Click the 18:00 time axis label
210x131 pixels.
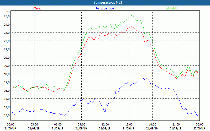[152, 125]
